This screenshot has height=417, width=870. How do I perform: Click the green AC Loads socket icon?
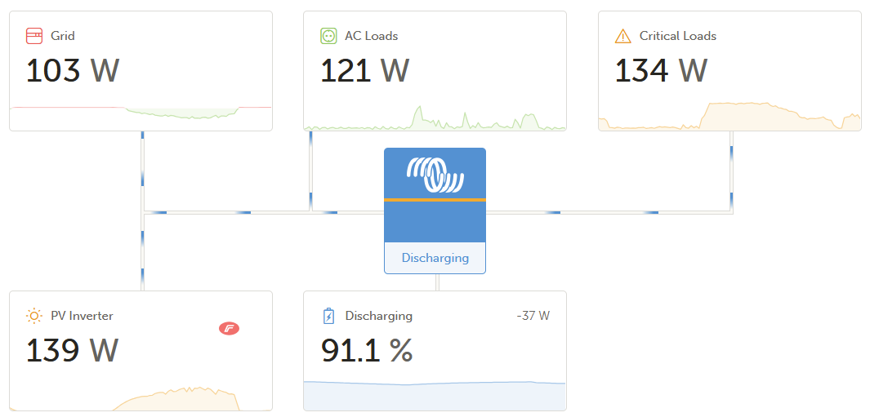coord(328,36)
